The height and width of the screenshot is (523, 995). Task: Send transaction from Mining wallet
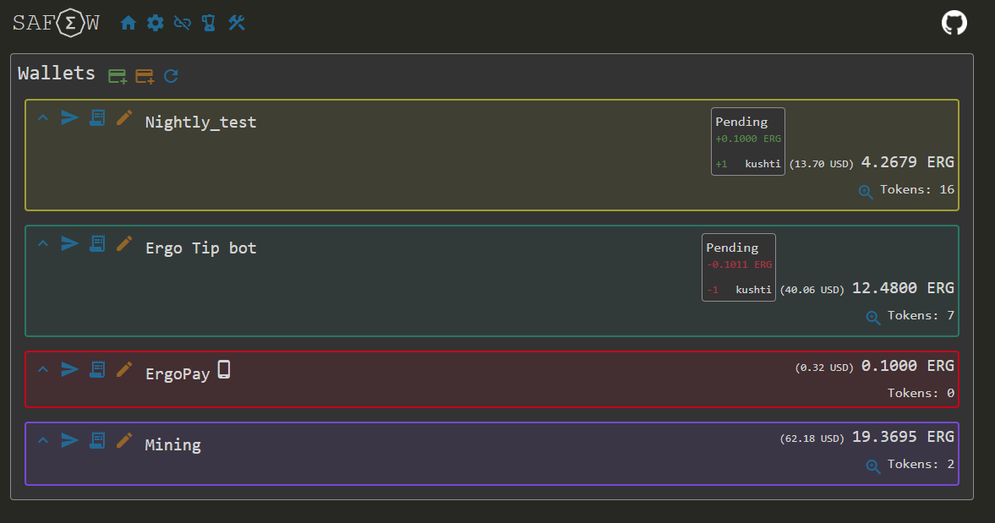tap(70, 440)
